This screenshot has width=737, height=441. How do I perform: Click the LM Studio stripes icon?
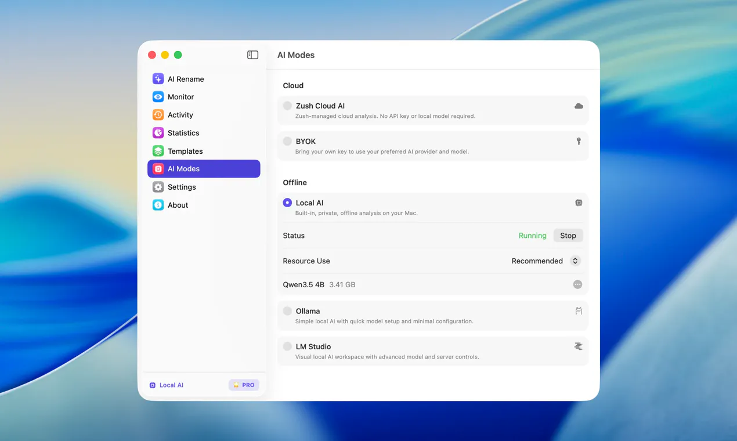pos(579,346)
